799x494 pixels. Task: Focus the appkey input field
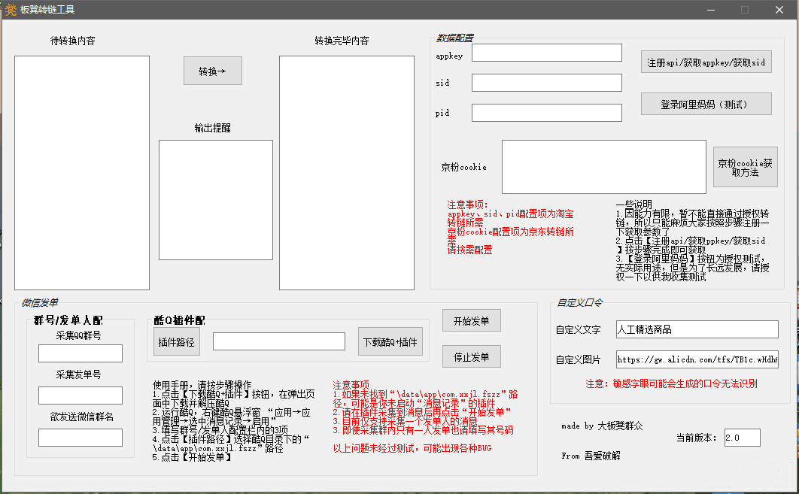(546, 53)
